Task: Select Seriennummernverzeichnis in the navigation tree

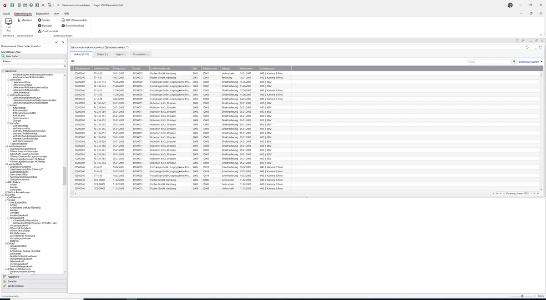Action: click(24, 177)
